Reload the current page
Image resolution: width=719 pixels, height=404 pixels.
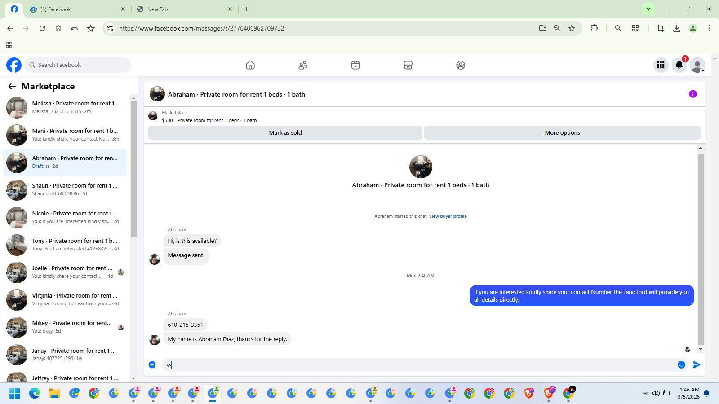tap(42, 28)
